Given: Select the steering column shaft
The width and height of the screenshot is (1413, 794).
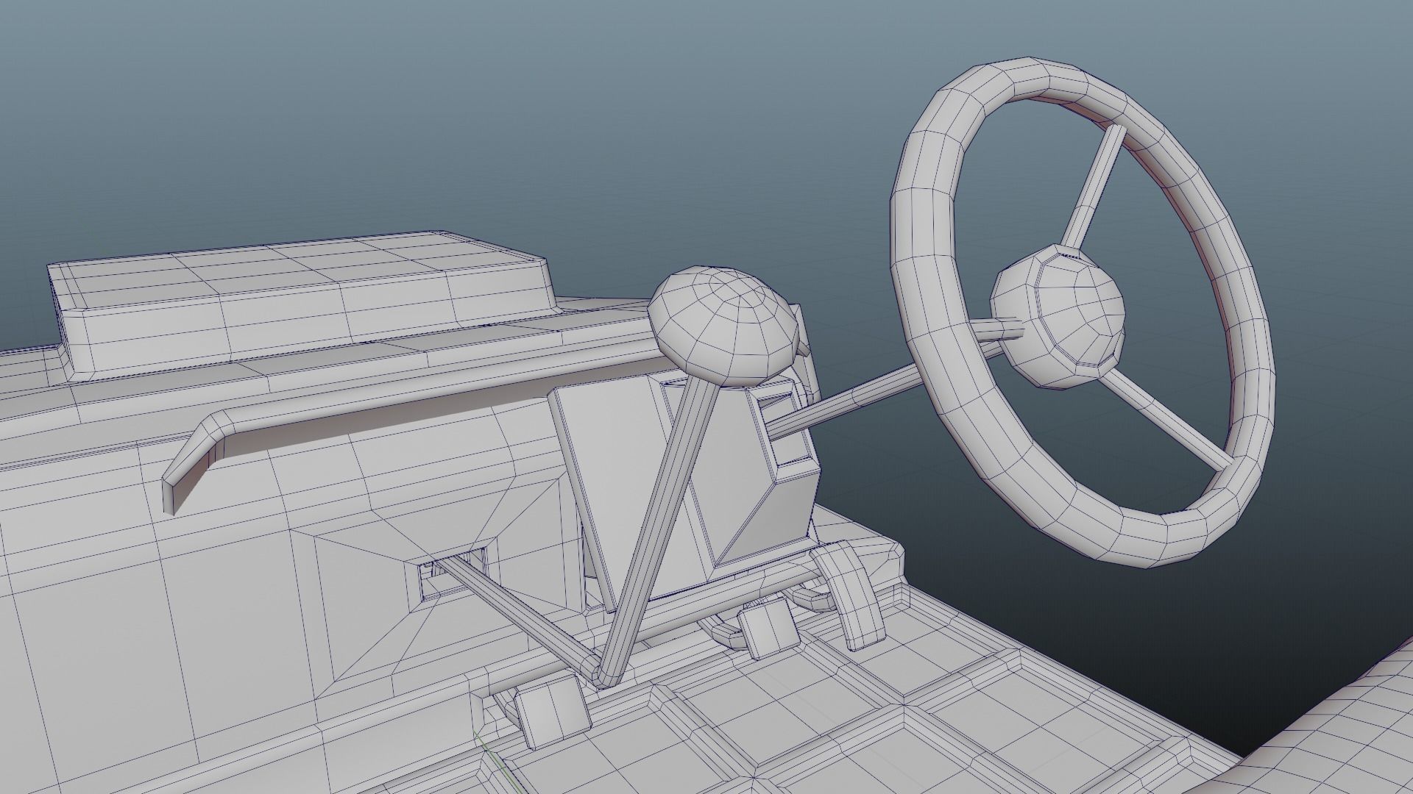Looking at the screenshot, I should coord(846,398).
